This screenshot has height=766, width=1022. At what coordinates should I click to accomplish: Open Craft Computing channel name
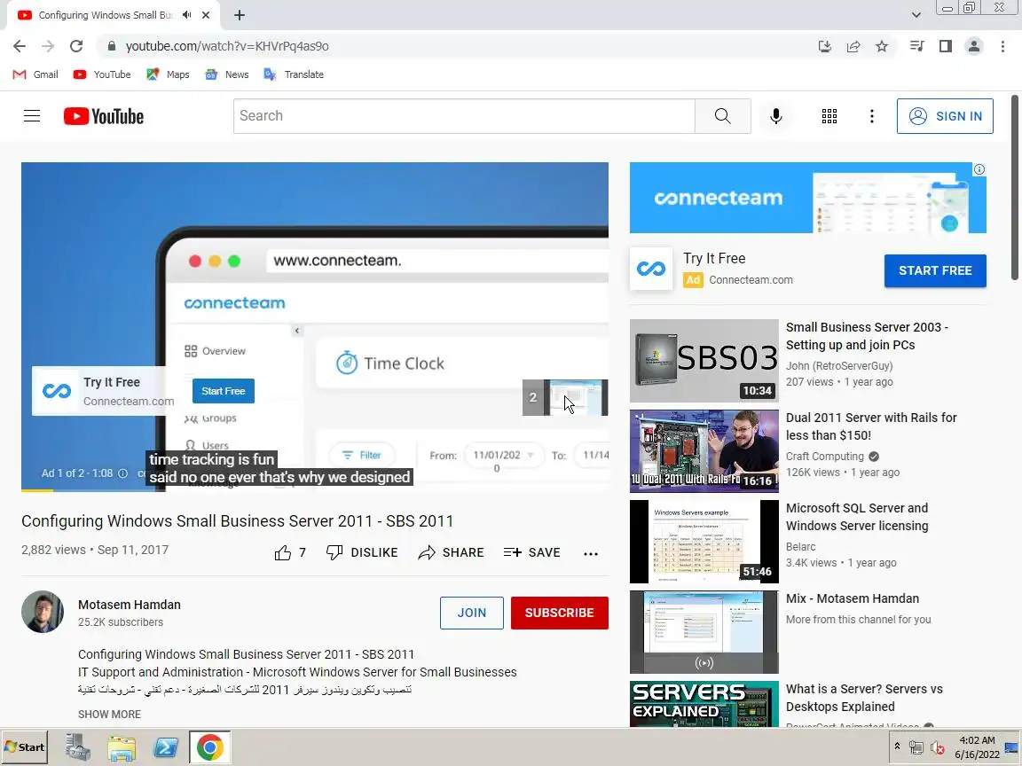[824, 457]
